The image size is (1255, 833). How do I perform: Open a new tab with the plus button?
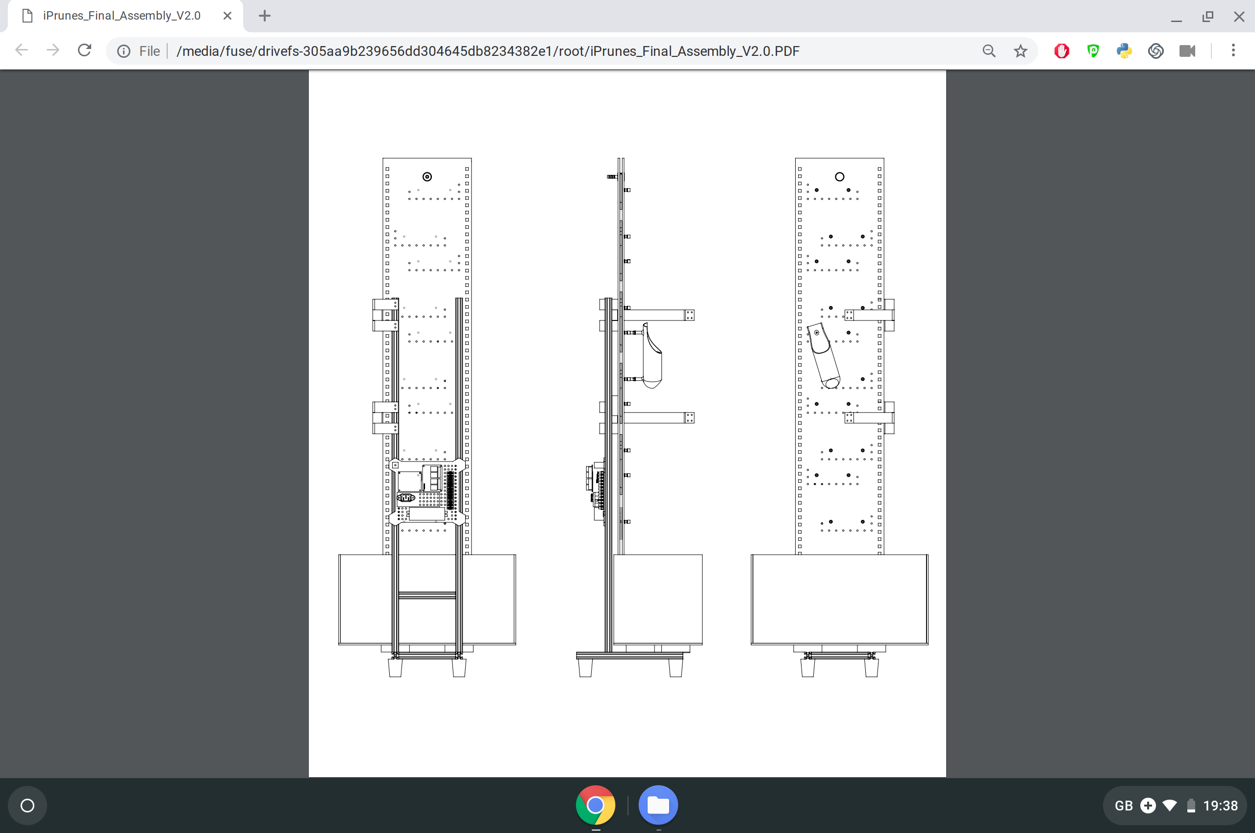(x=264, y=15)
